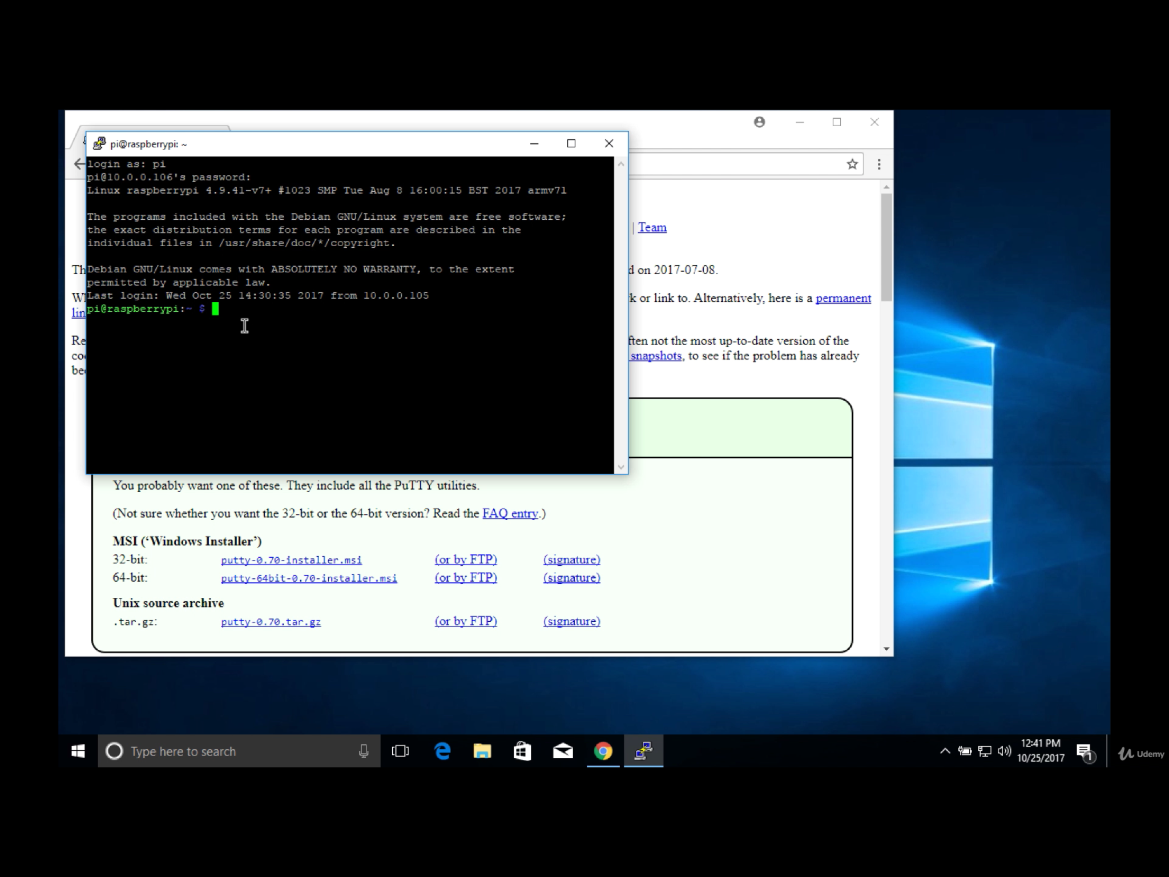Close the PuTTY terminal window
Viewport: 1169px width, 877px height.
609,143
